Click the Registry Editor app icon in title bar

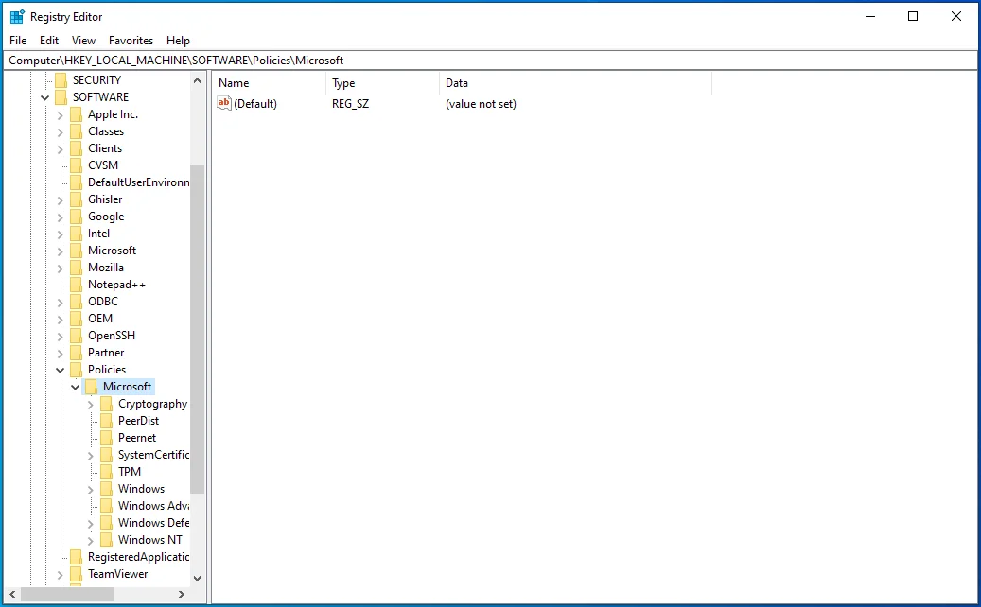pos(17,17)
